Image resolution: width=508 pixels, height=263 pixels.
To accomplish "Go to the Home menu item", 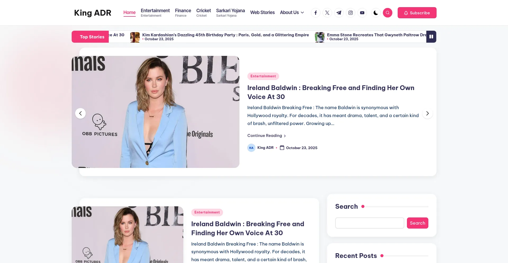I will pos(129,12).
